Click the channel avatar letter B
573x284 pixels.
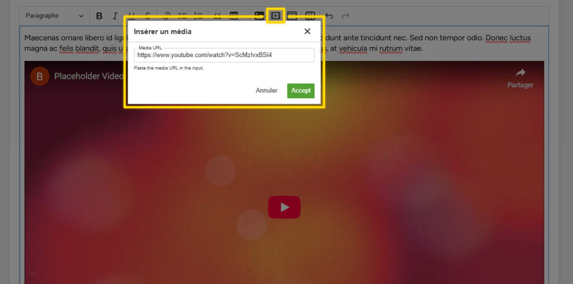[x=40, y=76]
